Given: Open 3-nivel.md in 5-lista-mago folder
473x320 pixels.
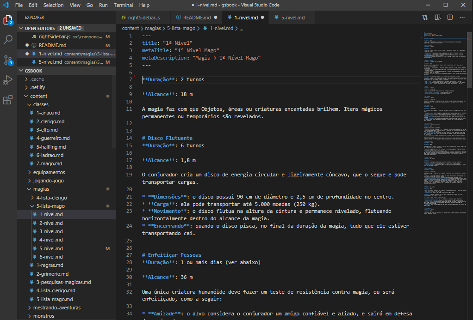Looking at the screenshot, I should click(x=51, y=231).
